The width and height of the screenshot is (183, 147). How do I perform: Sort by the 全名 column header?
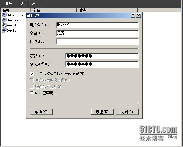[54, 10]
